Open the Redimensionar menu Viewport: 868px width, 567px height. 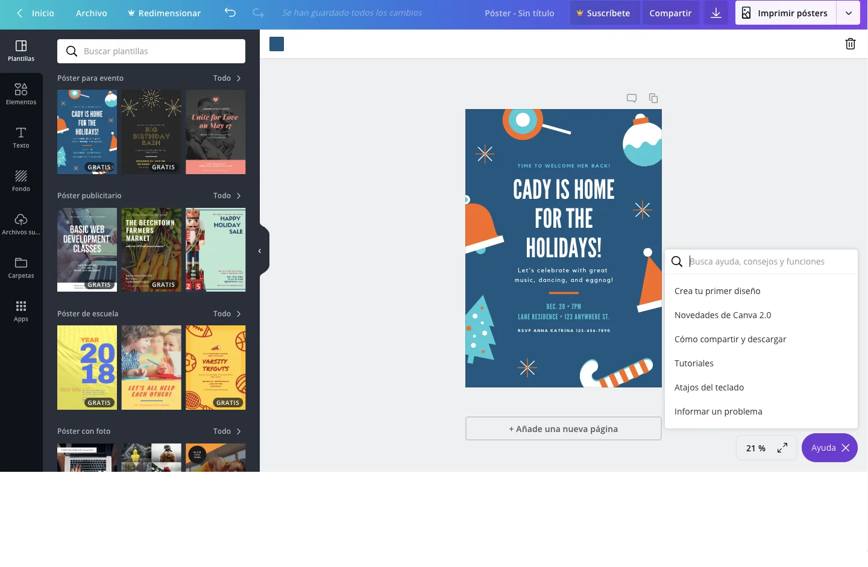point(164,13)
